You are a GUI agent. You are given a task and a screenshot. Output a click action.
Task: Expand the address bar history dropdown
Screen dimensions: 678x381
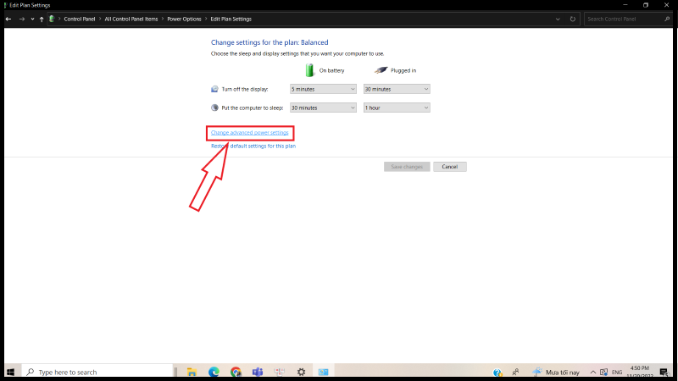tap(558, 19)
